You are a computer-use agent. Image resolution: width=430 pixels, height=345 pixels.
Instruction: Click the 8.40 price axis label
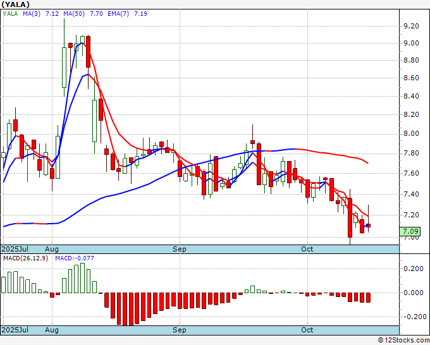(411, 96)
